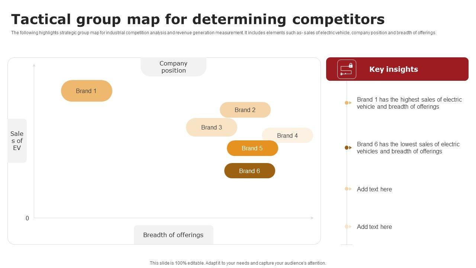Select the Brand 2 bubble
The image size is (476, 268).
[x=245, y=110]
